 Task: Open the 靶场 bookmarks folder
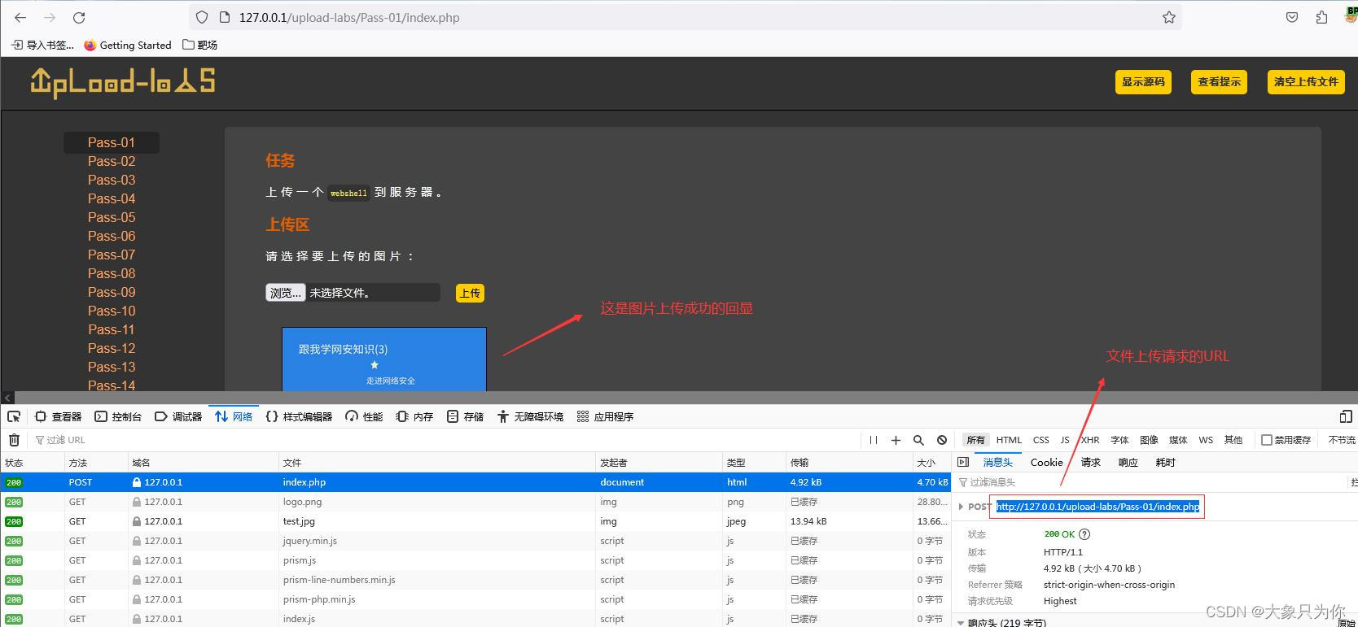click(x=200, y=45)
